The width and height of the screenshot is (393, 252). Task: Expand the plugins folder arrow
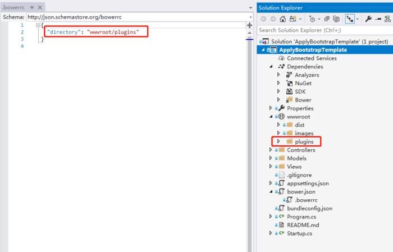tap(278, 141)
